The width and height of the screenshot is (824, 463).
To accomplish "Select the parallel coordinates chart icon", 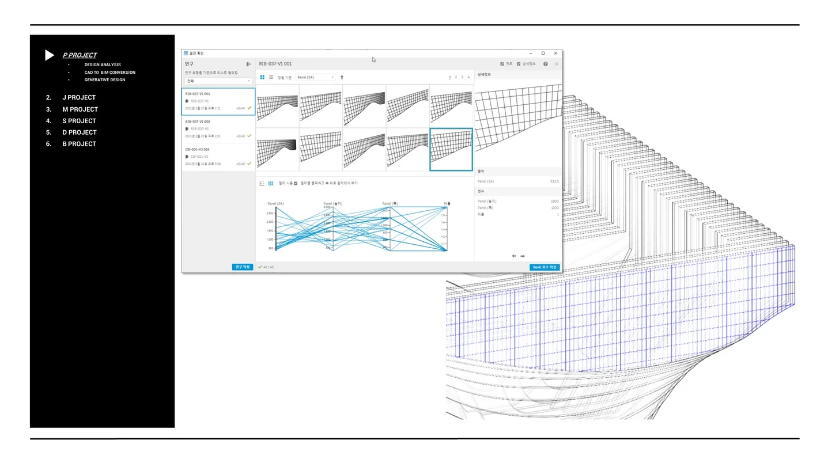I will click(x=270, y=183).
